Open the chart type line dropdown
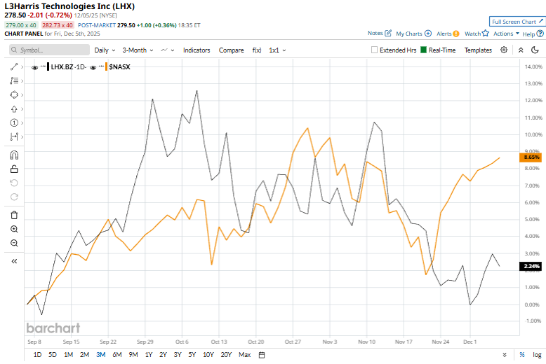 [x=168, y=50]
